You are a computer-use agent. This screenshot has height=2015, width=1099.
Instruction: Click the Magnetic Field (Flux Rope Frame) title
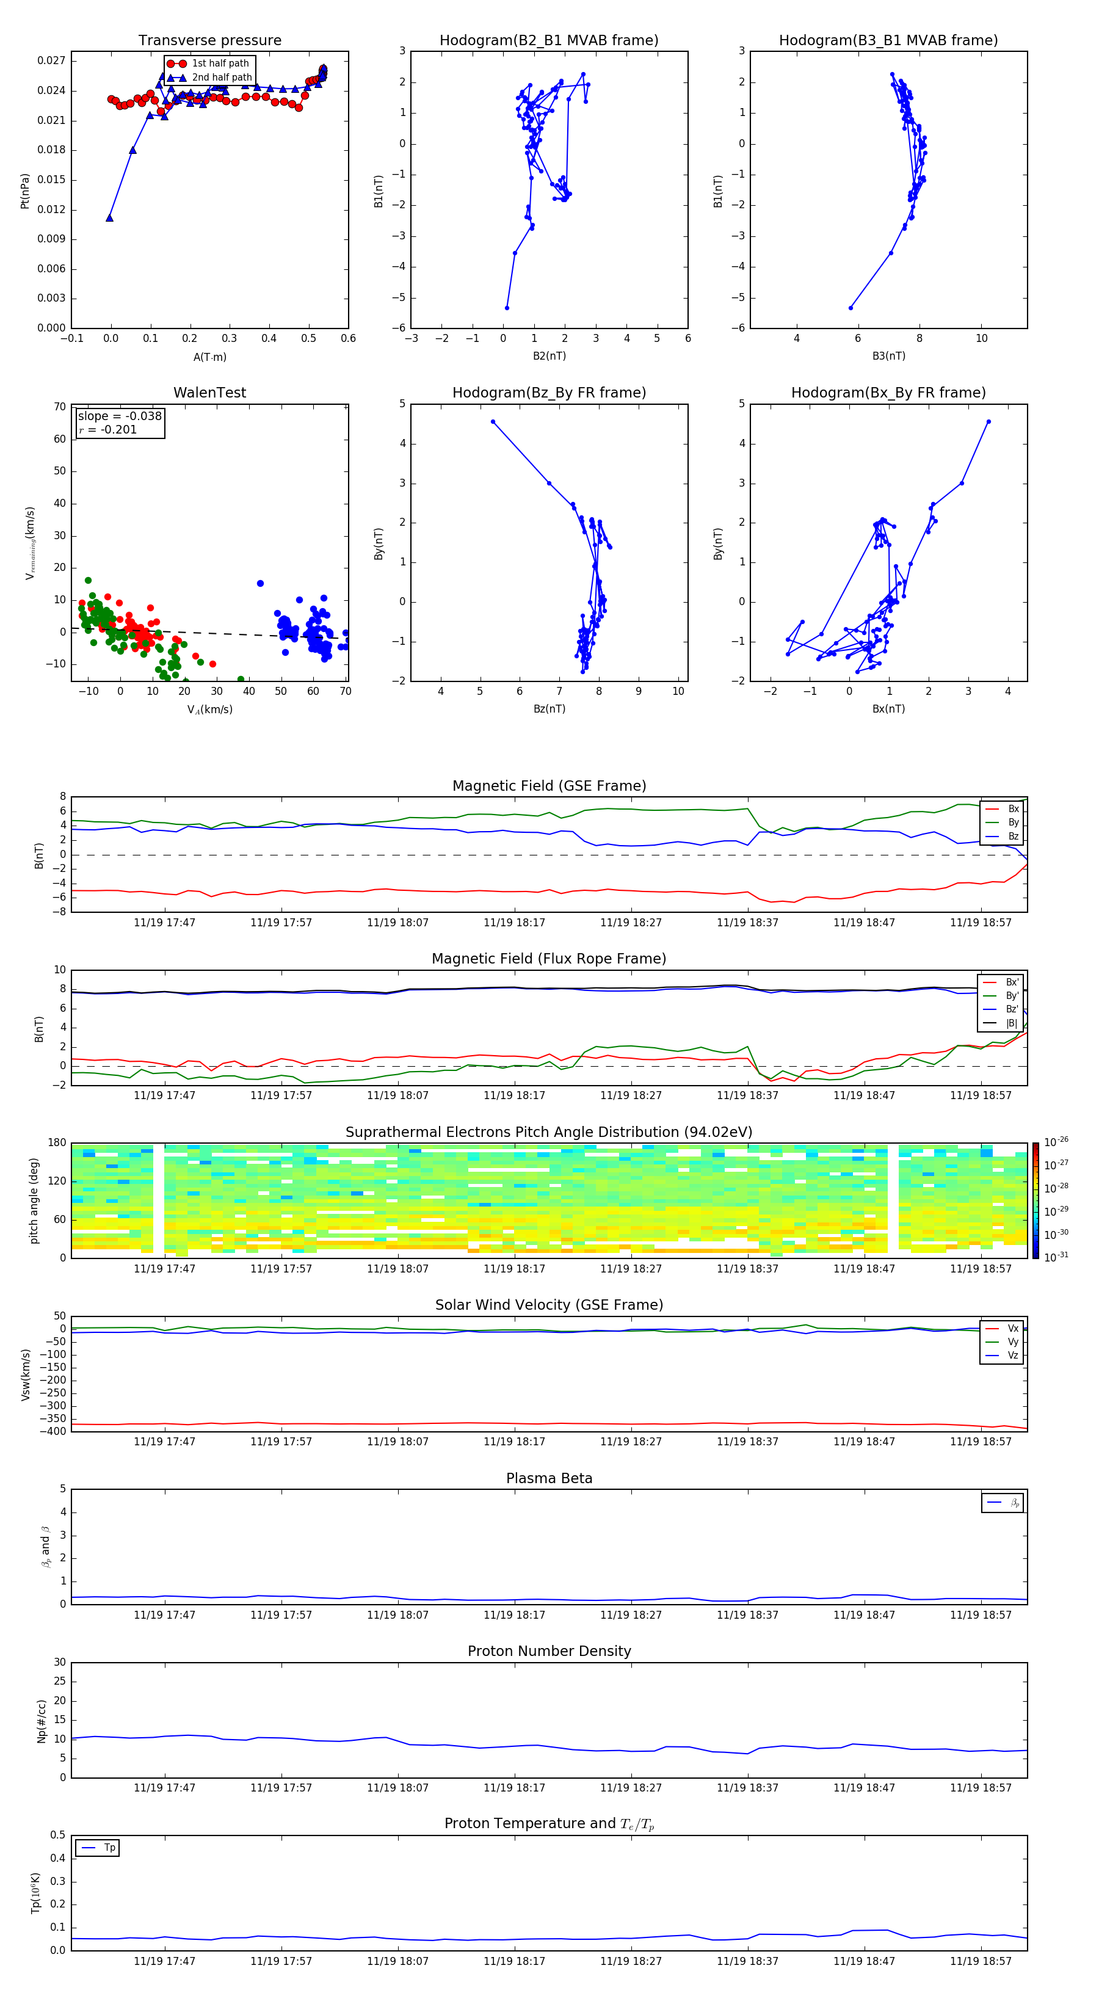[x=549, y=958]
